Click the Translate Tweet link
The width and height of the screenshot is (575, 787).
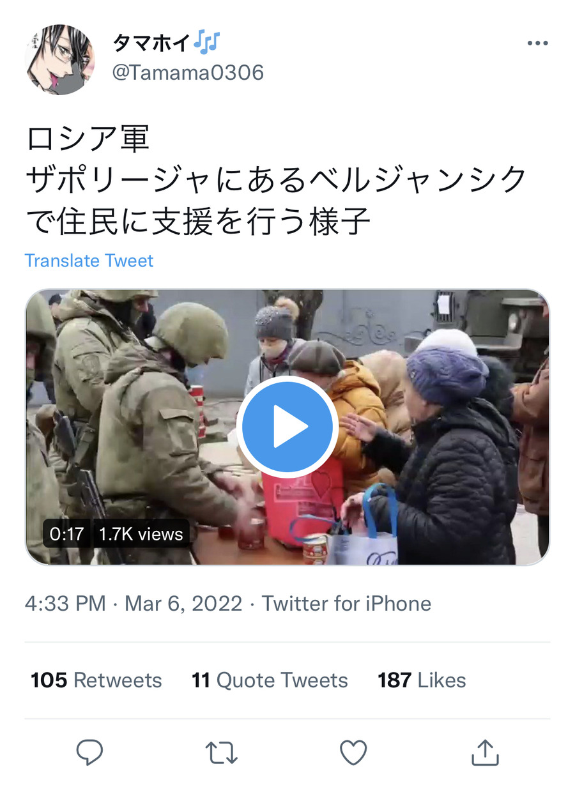tap(89, 261)
